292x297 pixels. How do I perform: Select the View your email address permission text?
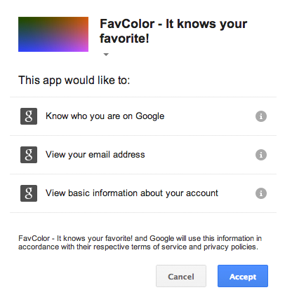[95, 155]
